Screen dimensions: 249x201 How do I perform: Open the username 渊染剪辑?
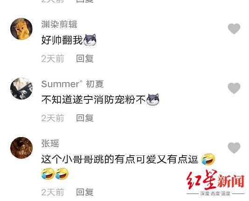[59, 24]
